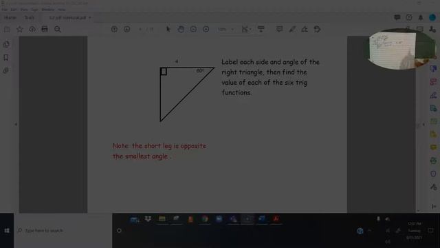The width and height of the screenshot is (440, 248).
Task: Open the Windows Start button
Action: (7, 231)
